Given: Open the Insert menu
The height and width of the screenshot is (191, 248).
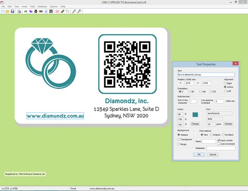Looking at the screenshot, I should pyautogui.click(x=24, y=6).
